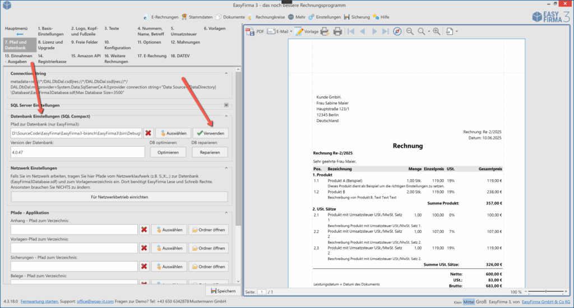This screenshot has width=574, height=308.
Task: Click Auswählen for the Anhang path
Action: point(169,230)
